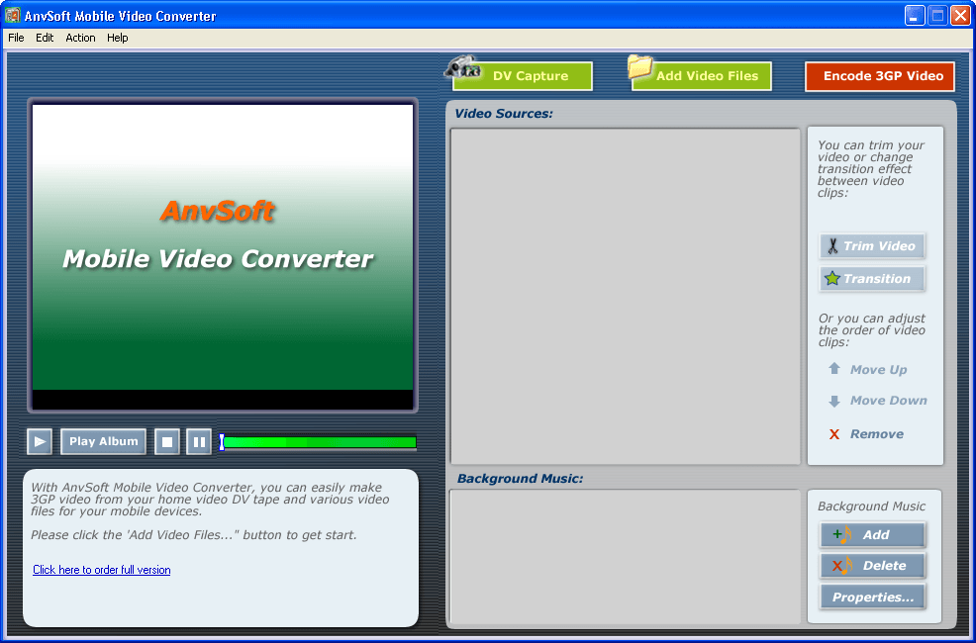Click the green playback progress bar

point(320,442)
